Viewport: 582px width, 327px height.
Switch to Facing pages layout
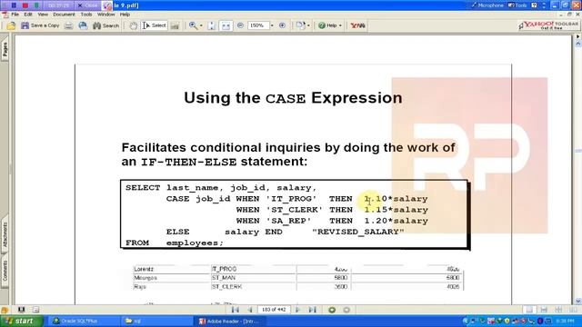click(573, 310)
